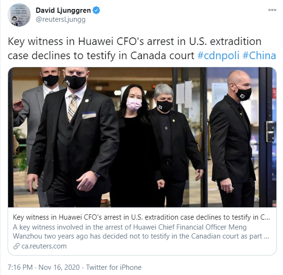Click the chain link icon beside ca.reuters.com
The image size is (283, 275).
click(x=17, y=246)
